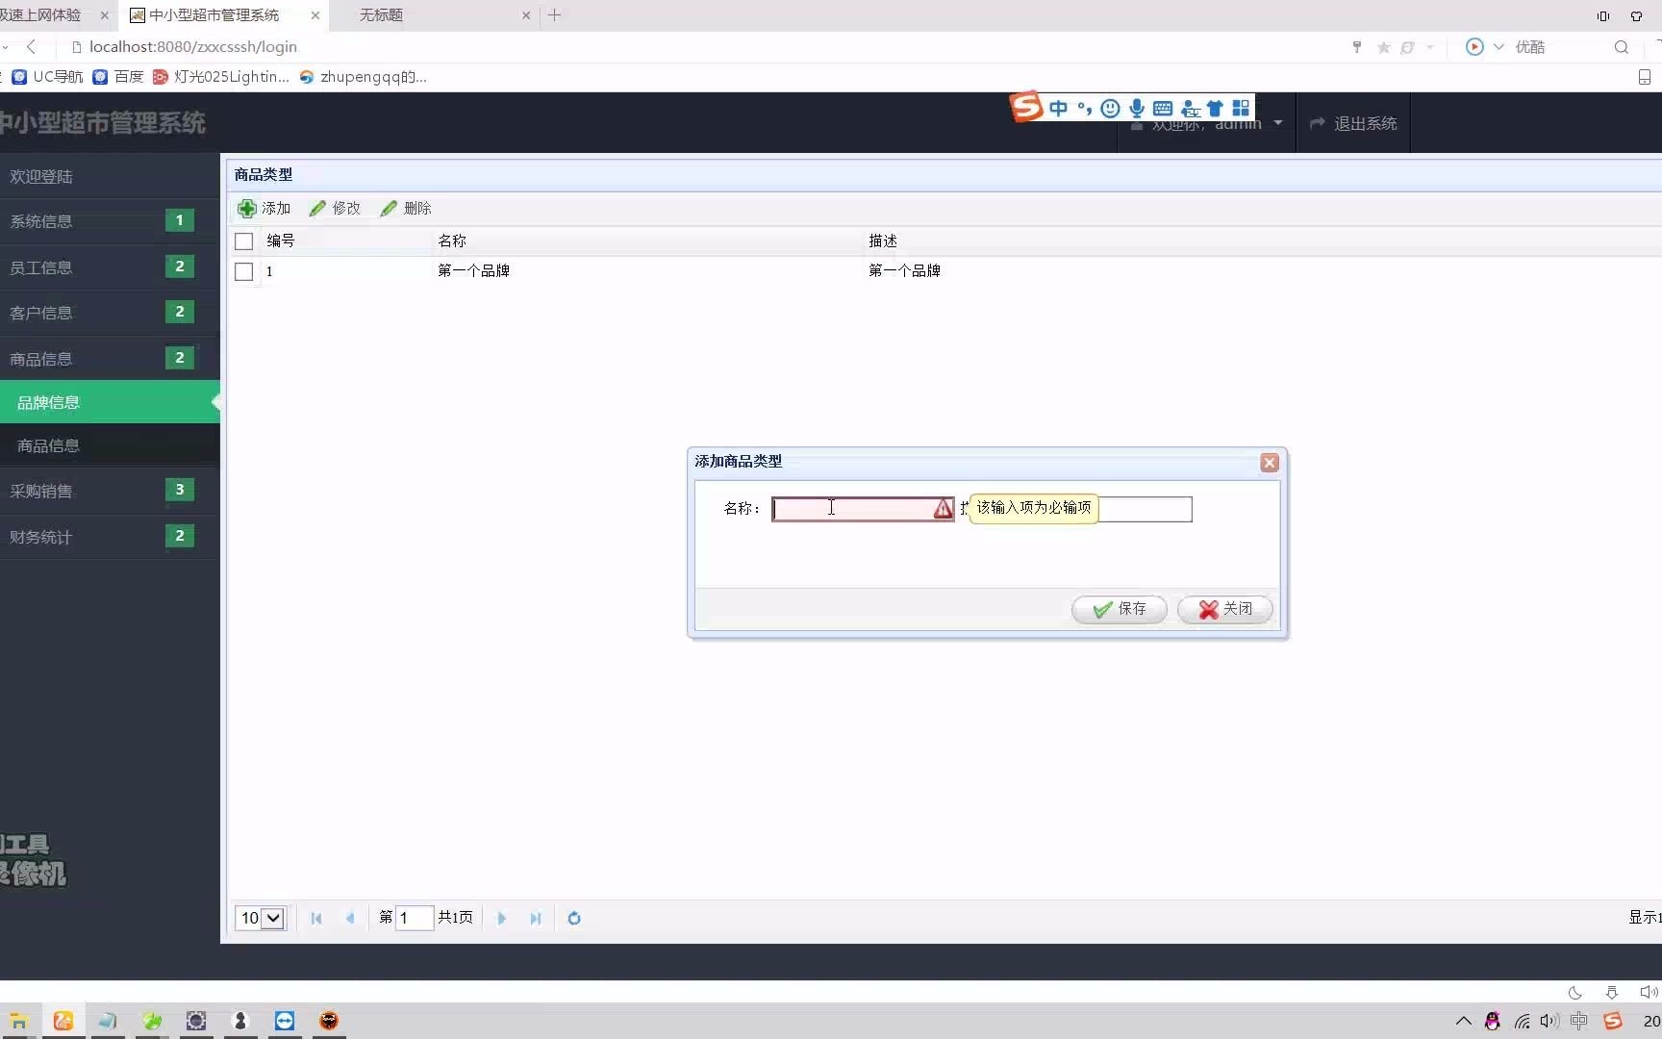1662x1039 pixels.
Task: Open the video player dropdown near 优酷
Action: point(1497,46)
